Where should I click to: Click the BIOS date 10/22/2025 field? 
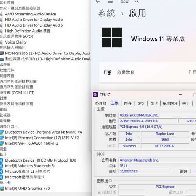[x=145, y=171]
